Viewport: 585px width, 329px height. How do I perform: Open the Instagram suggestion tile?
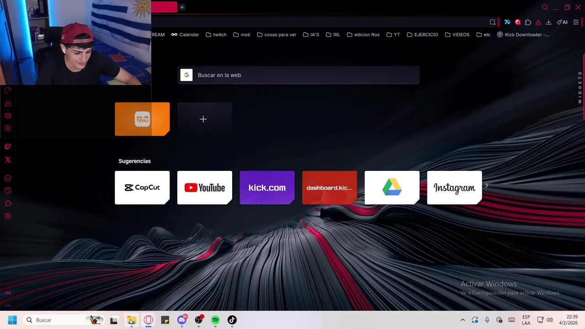(x=454, y=187)
